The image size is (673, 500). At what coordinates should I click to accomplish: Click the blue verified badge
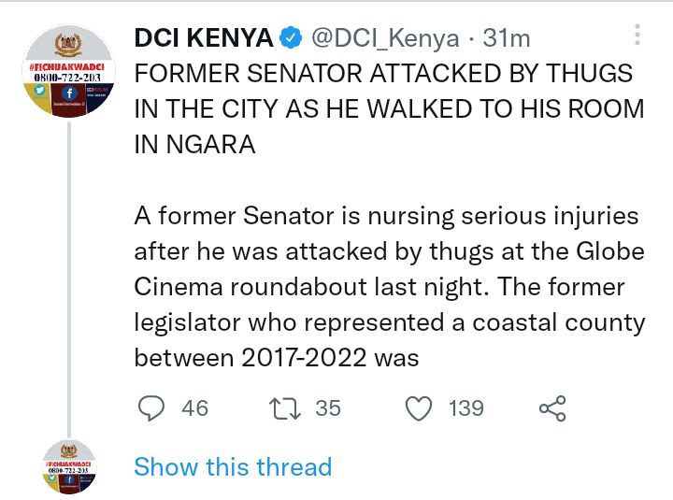pyautogui.click(x=290, y=38)
